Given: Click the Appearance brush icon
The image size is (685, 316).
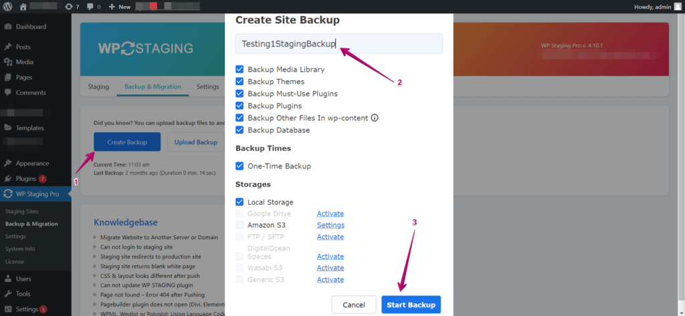Looking at the screenshot, I should coord(8,163).
